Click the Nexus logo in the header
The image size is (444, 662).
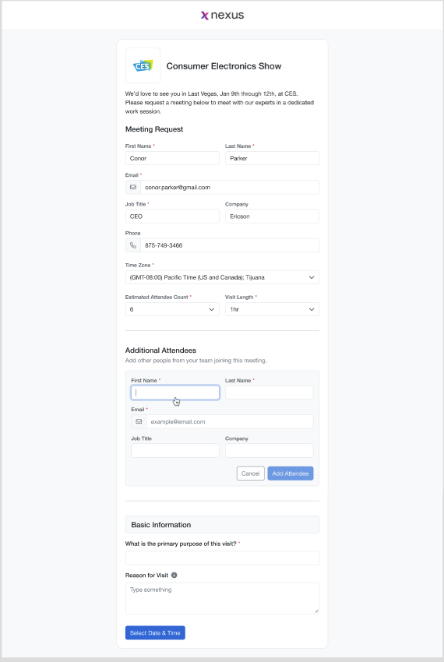click(x=222, y=16)
